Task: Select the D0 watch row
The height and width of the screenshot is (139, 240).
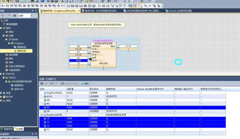Action: pos(132,111)
